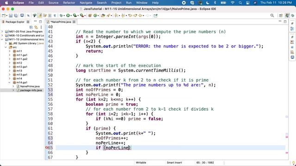Image resolution: width=296 pixels, height=166 pixels.
Task: Open the Window menu
Action: pos(142,3)
